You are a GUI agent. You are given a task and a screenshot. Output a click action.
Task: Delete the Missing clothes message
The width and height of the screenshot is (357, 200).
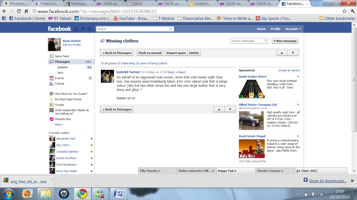(194, 53)
